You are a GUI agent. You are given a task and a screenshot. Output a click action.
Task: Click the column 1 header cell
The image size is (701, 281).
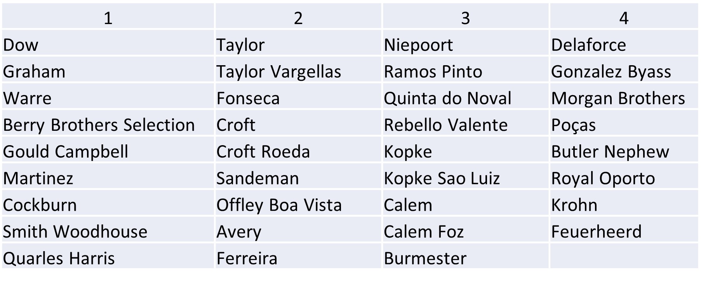click(x=108, y=18)
